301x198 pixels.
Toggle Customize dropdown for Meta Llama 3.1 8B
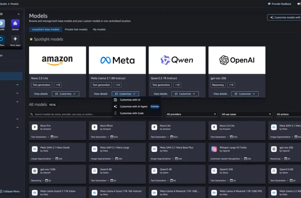[x=125, y=94]
